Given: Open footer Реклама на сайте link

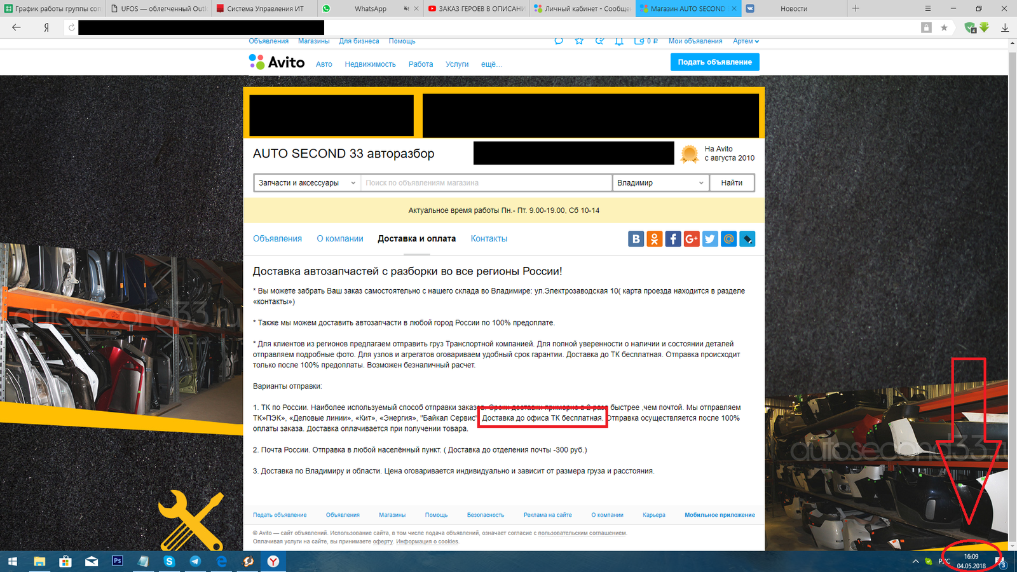Looking at the screenshot, I should click(x=548, y=515).
